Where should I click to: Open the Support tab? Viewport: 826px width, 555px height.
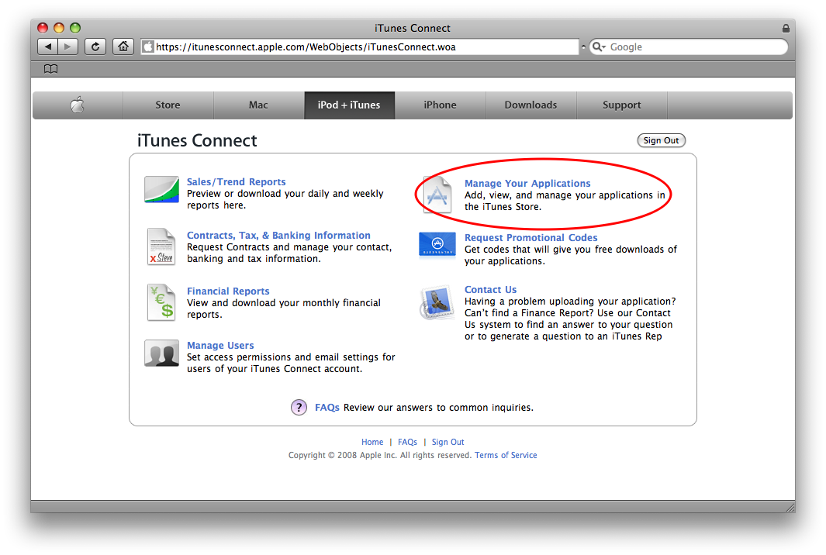[622, 105]
